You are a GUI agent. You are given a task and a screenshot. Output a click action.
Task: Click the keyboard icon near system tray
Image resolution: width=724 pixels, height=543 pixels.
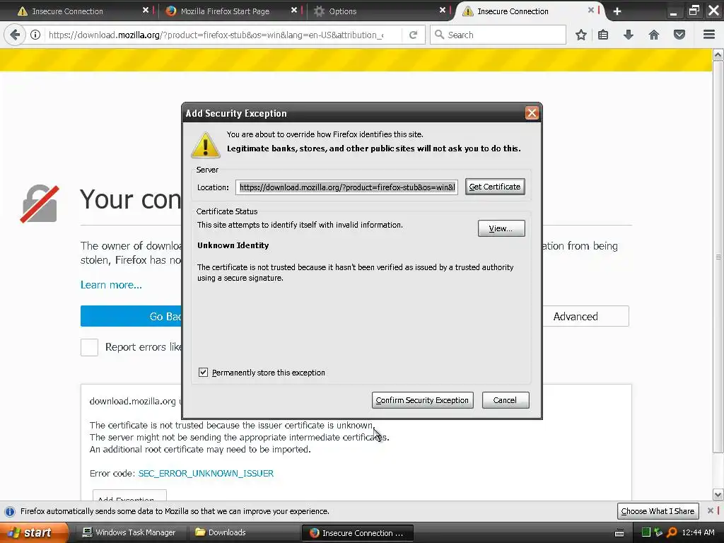pyautogui.click(x=619, y=533)
